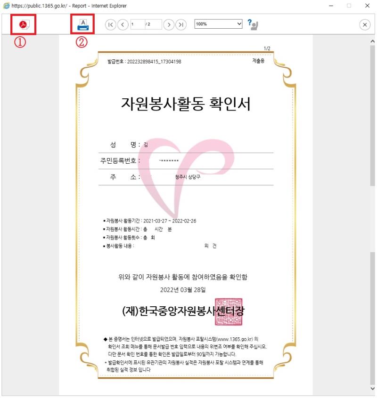Image resolution: width=377 pixels, height=398 pixels.
Task: Click the red official seal stamp
Action: coord(229,312)
